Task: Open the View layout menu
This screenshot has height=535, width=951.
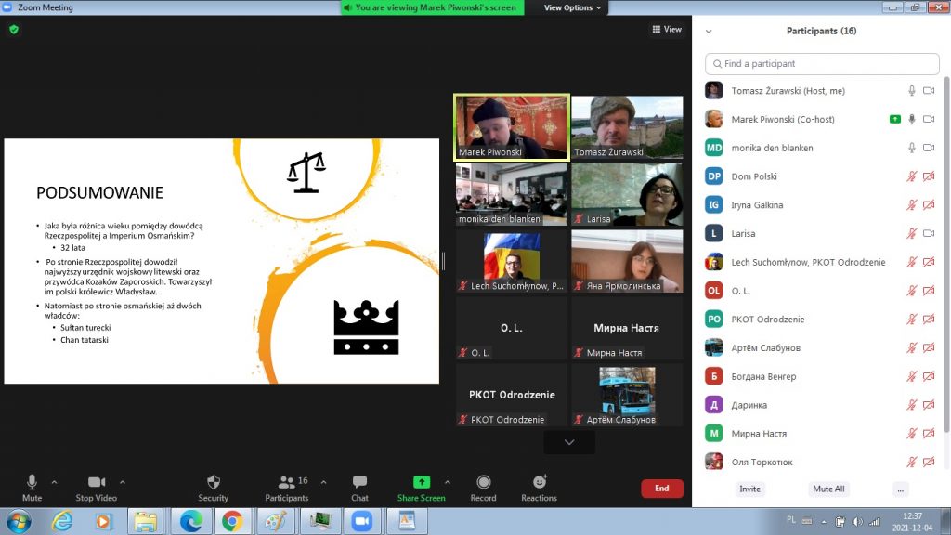Action: [x=667, y=30]
